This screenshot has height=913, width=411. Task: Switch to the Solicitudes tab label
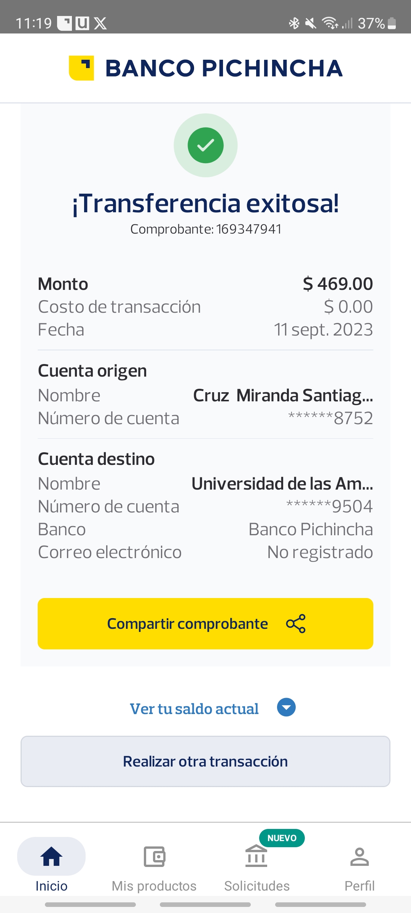point(257,886)
